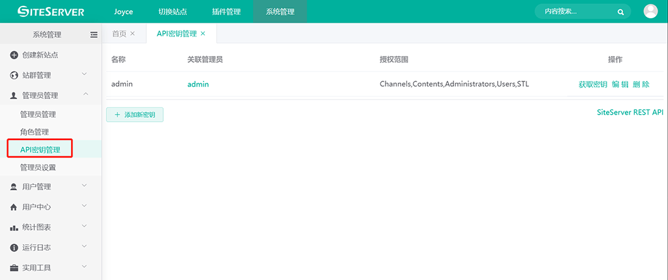668x280 pixels.
Task: Click the 统计图表 bar chart icon
Action: point(14,227)
